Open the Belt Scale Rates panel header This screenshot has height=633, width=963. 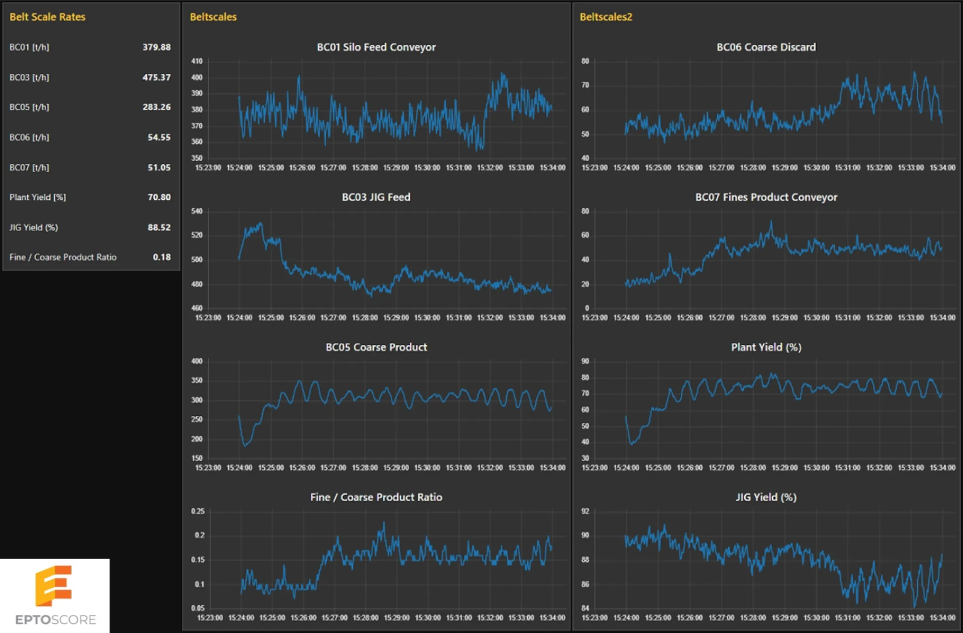[x=47, y=17]
